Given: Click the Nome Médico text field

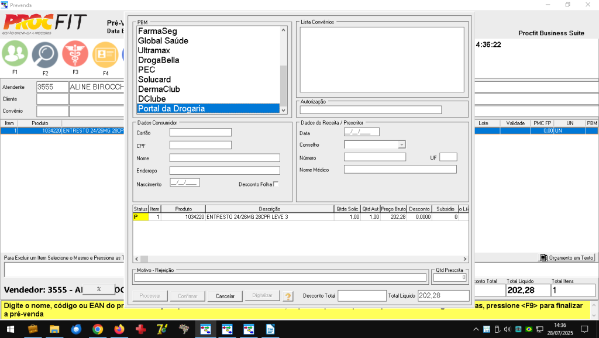Looking at the screenshot, I should pyautogui.click(x=400, y=170).
